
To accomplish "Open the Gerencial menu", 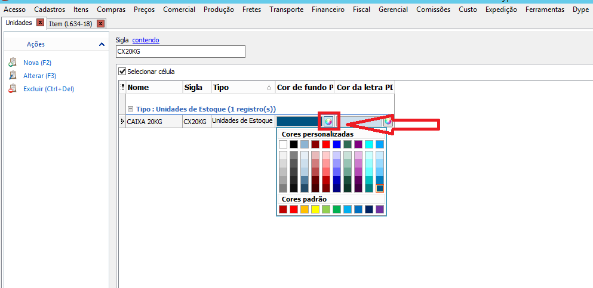I will (394, 10).
